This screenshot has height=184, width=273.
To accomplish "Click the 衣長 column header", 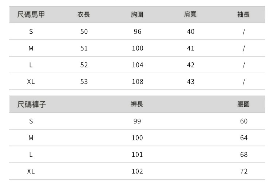I will click(84, 15).
